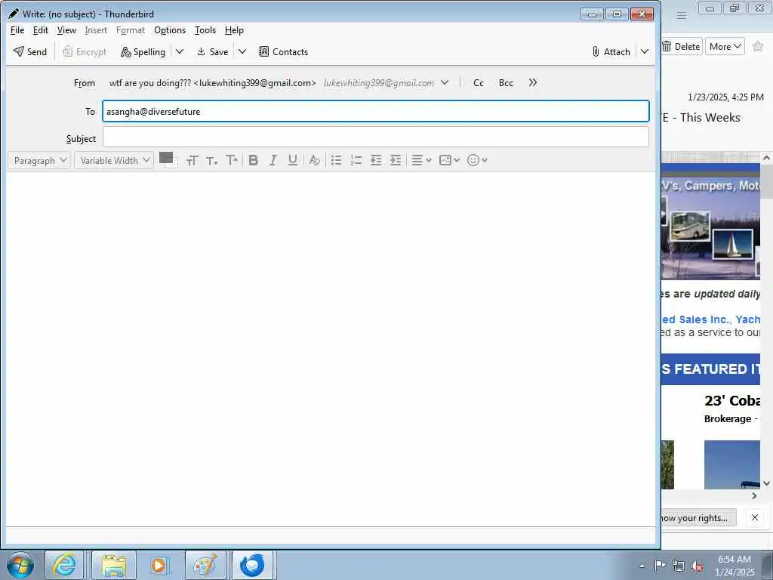Open the Tools menu

205,30
